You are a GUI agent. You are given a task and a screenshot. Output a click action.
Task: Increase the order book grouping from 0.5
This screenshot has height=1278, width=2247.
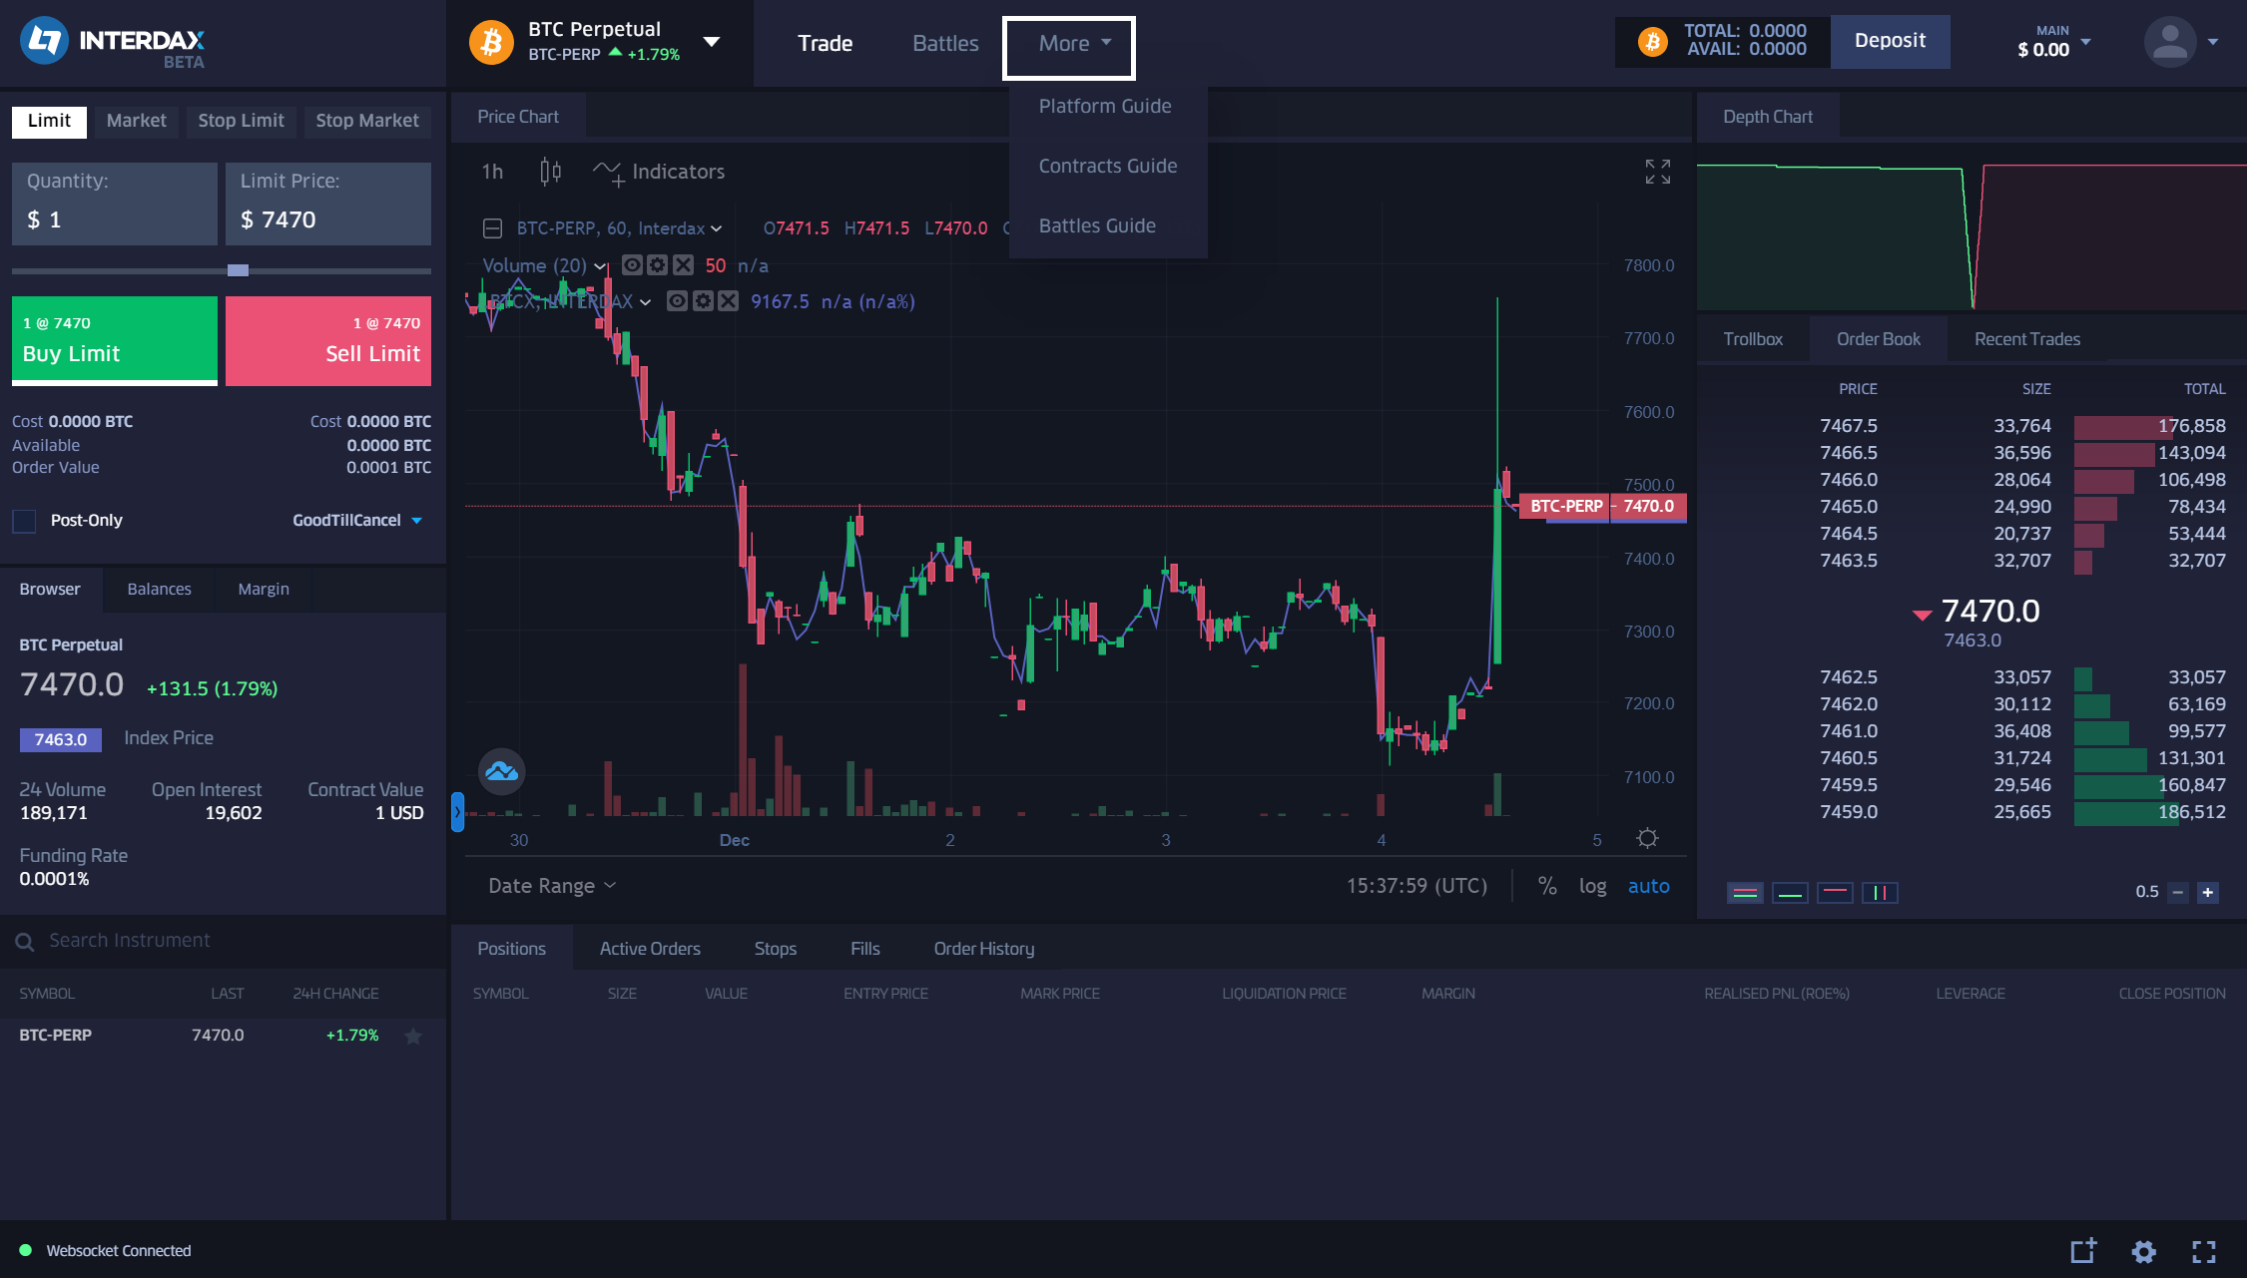tap(2208, 892)
